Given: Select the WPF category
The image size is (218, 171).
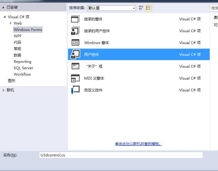Looking at the screenshot, I should click(x=18, y=36).
